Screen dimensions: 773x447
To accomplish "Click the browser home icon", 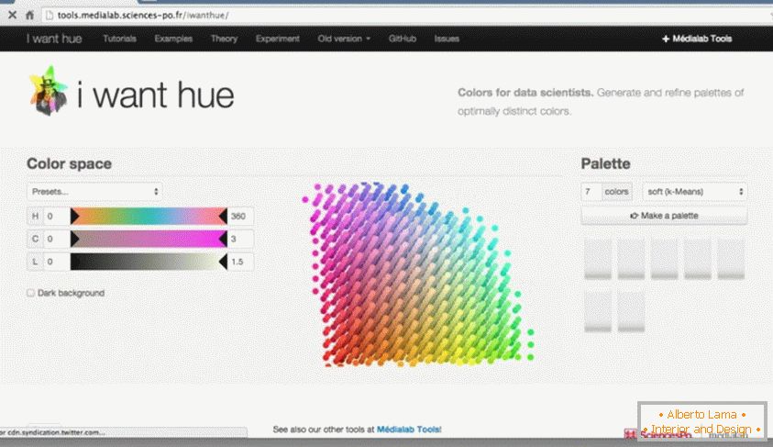I will [x=29, y=15].
